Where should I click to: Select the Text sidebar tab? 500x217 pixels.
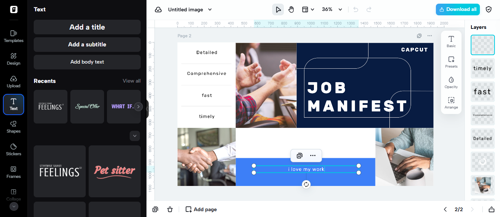14,104
